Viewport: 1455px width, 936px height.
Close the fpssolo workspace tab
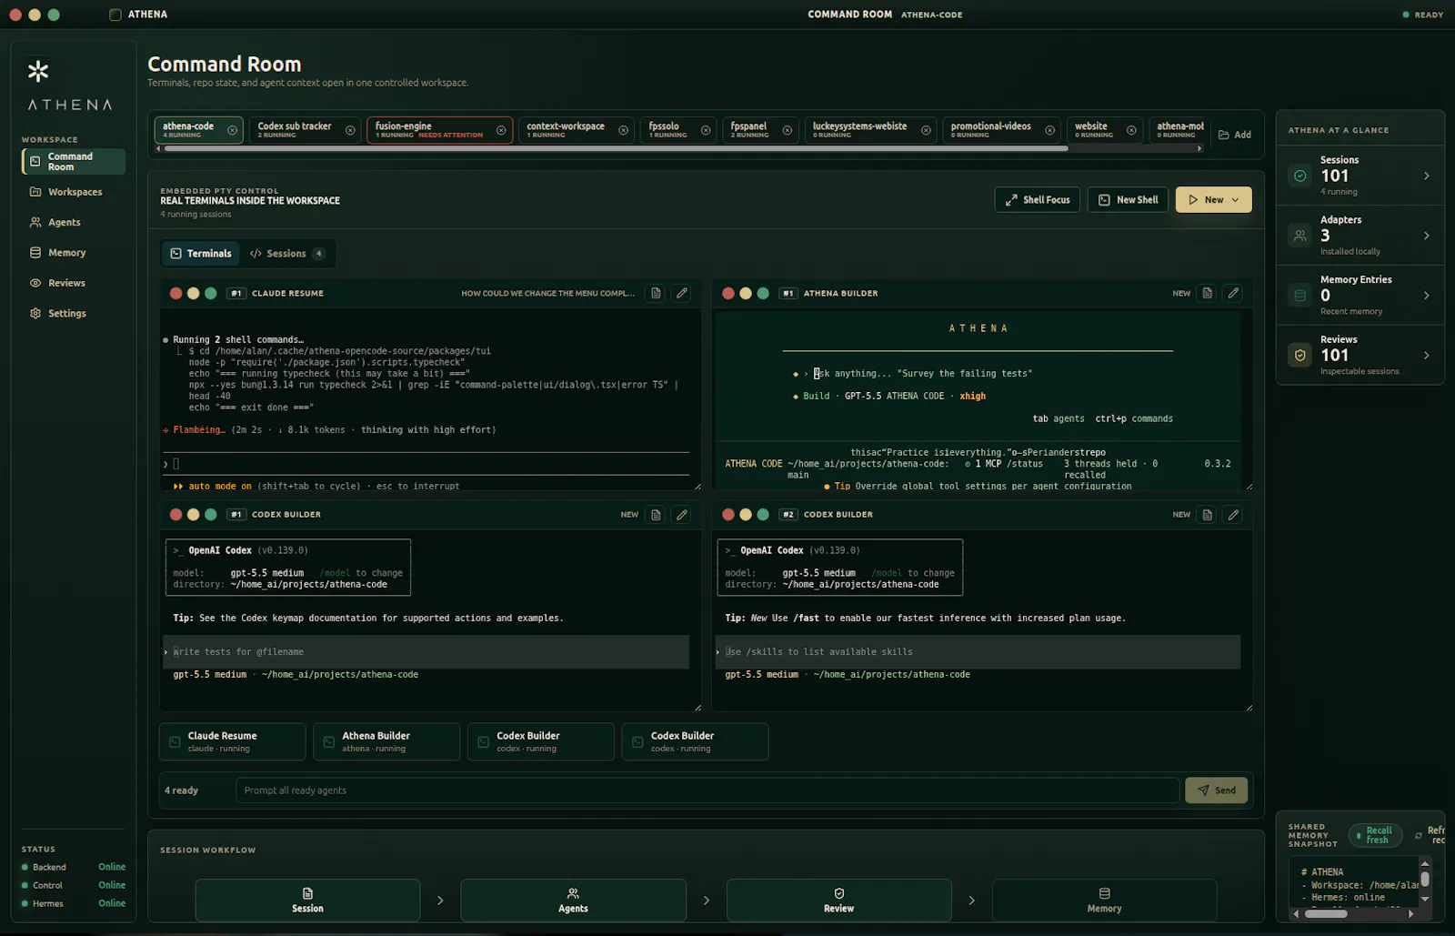coord(706,130)
